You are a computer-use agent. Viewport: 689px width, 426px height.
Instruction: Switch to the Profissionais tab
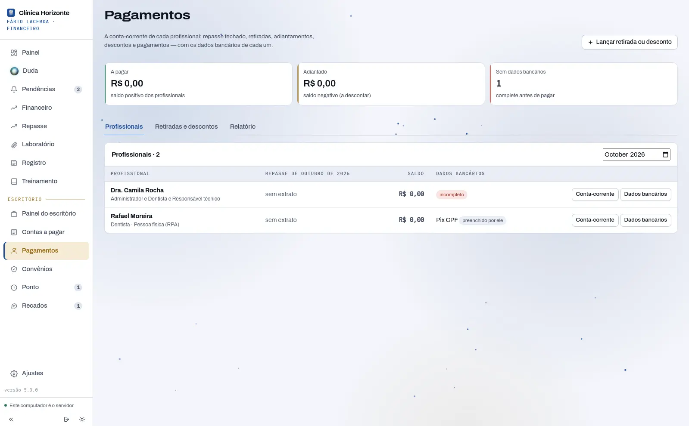point(124,127)
